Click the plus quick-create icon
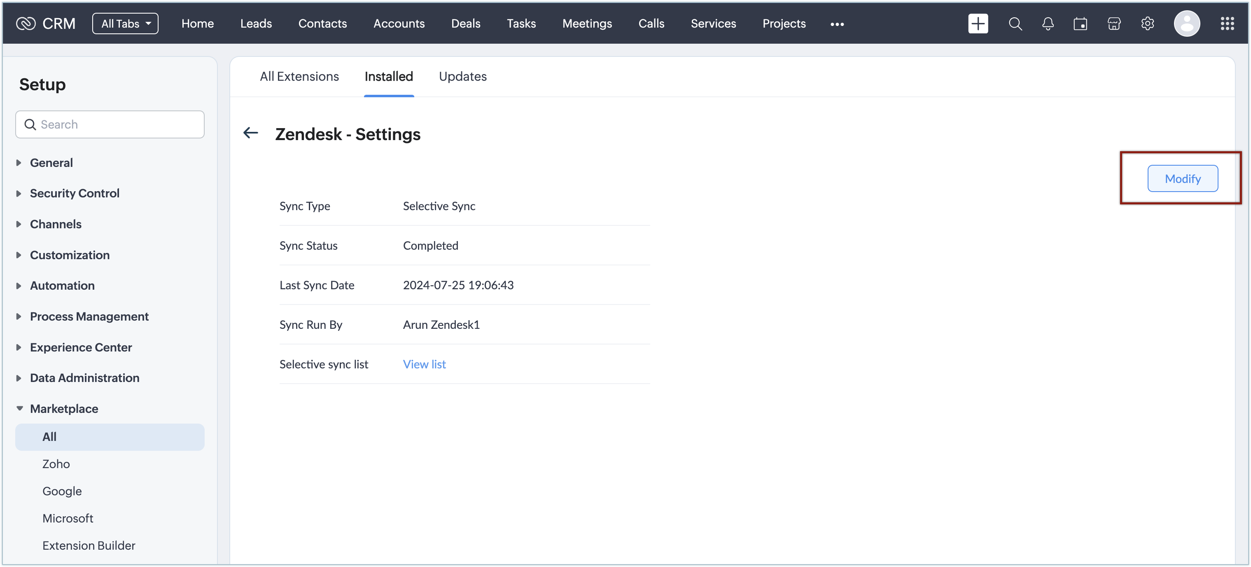The image size is (1251, 567). 978,23
